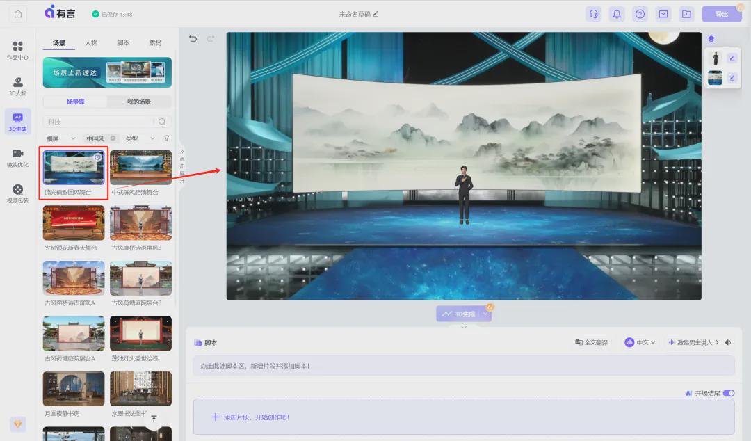Select the 中式屏风路演舞台 scene thumbnail
The image size is (751, 441).
click(141, 167)
